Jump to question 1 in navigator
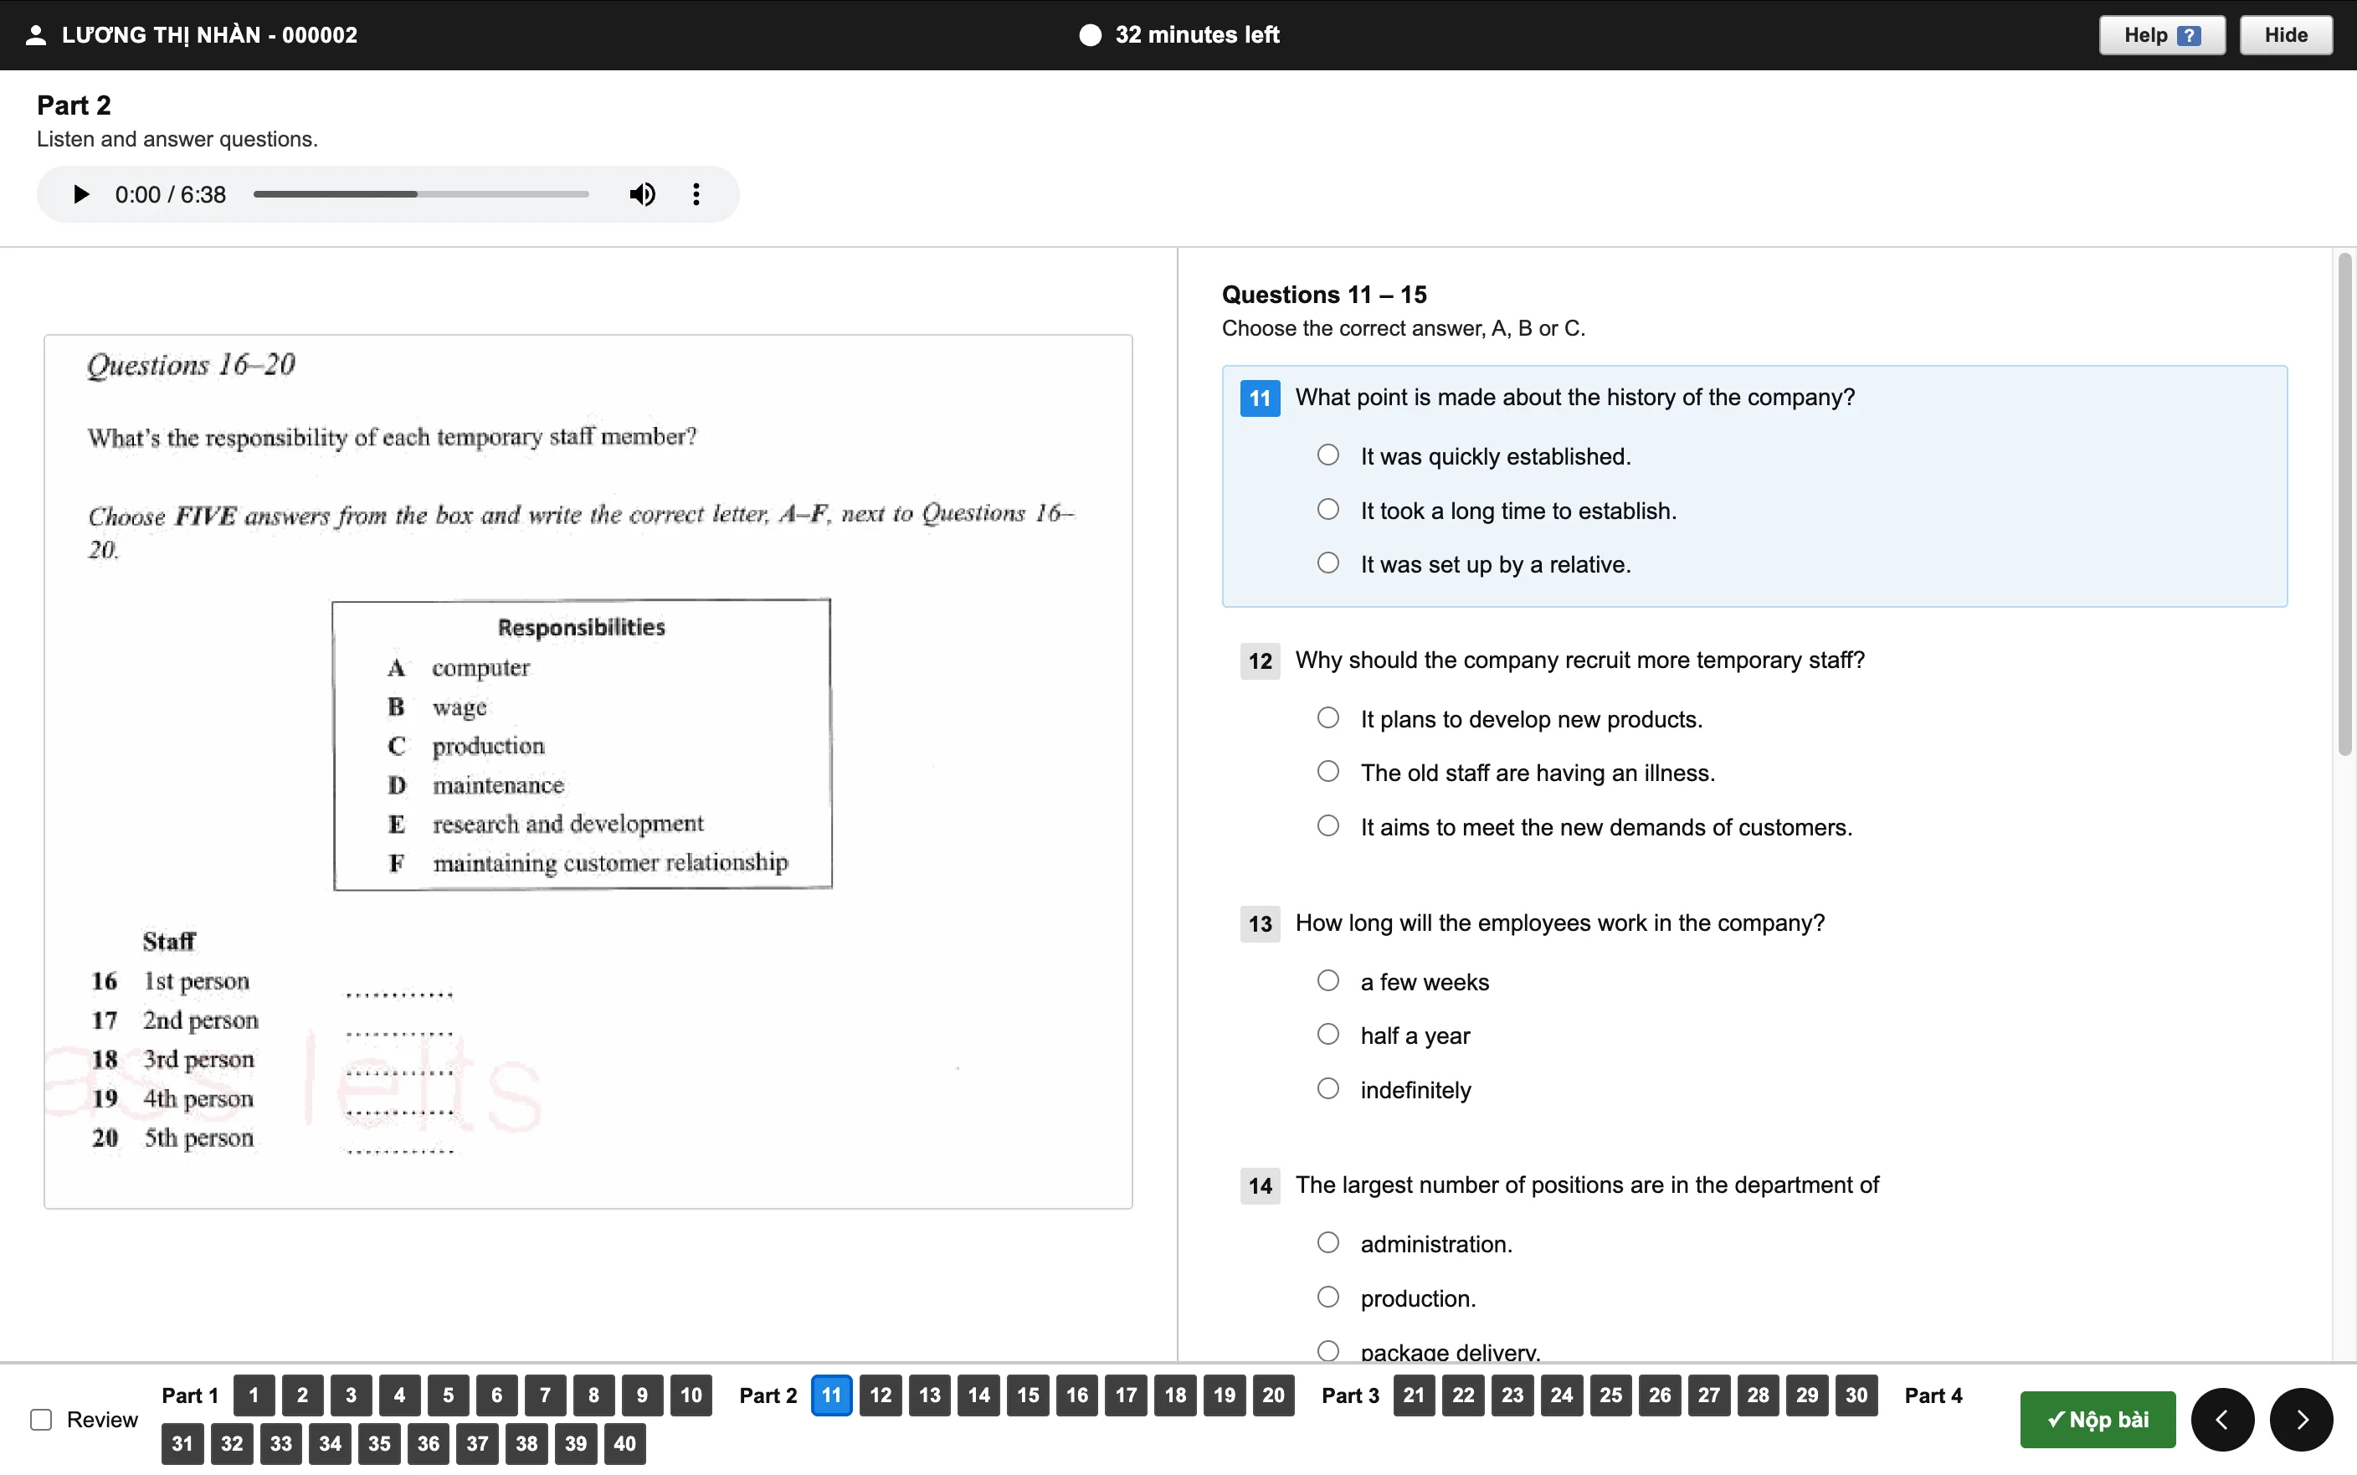This screenshot has width=2357, height=1475. pos(254,1395)
